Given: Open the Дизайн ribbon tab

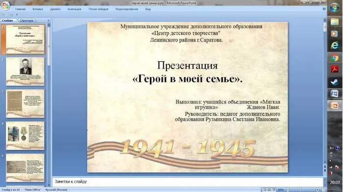Looking at the screenshot, I should [55, 9].
